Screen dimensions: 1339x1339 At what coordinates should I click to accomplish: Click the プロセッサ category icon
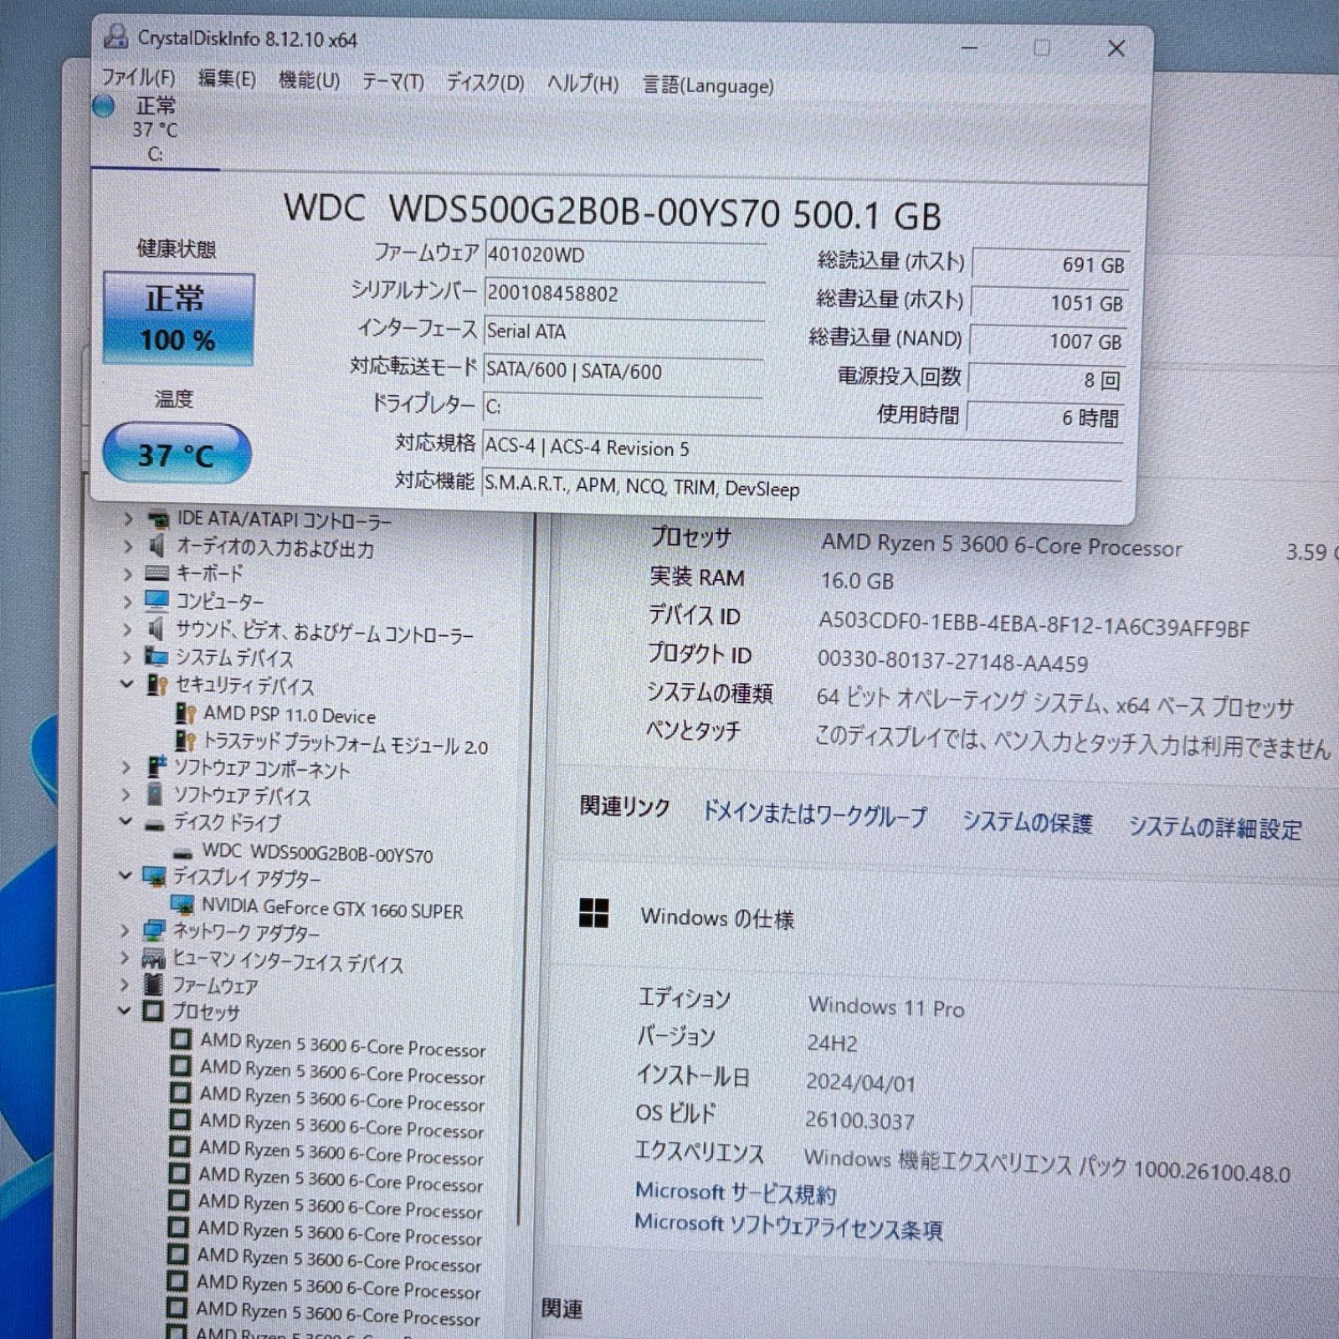[x=152, y=1011]
